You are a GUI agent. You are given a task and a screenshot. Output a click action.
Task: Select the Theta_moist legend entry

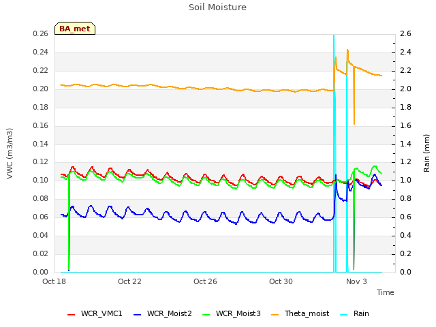300,313
